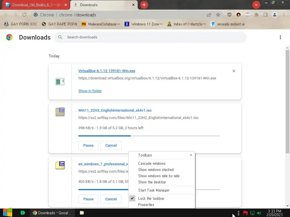Click the avatar face extension icon
The width and height of the screenshot is (290, 217).
click(x=238, y=15)
